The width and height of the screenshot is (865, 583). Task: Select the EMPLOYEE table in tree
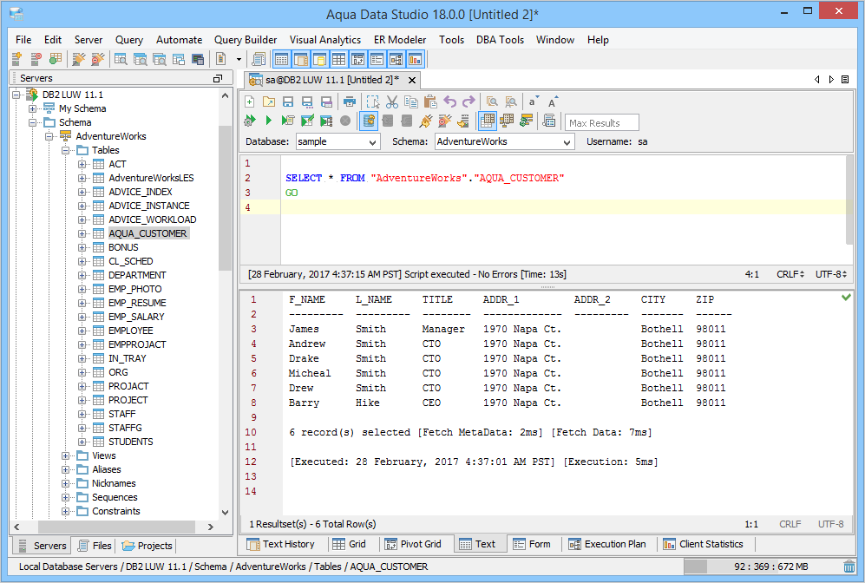coord(130,331)
